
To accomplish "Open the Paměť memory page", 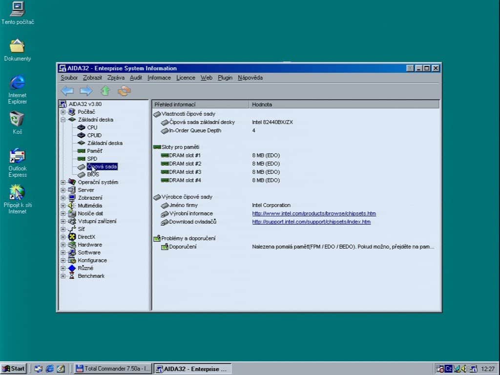I will (94, 151).
